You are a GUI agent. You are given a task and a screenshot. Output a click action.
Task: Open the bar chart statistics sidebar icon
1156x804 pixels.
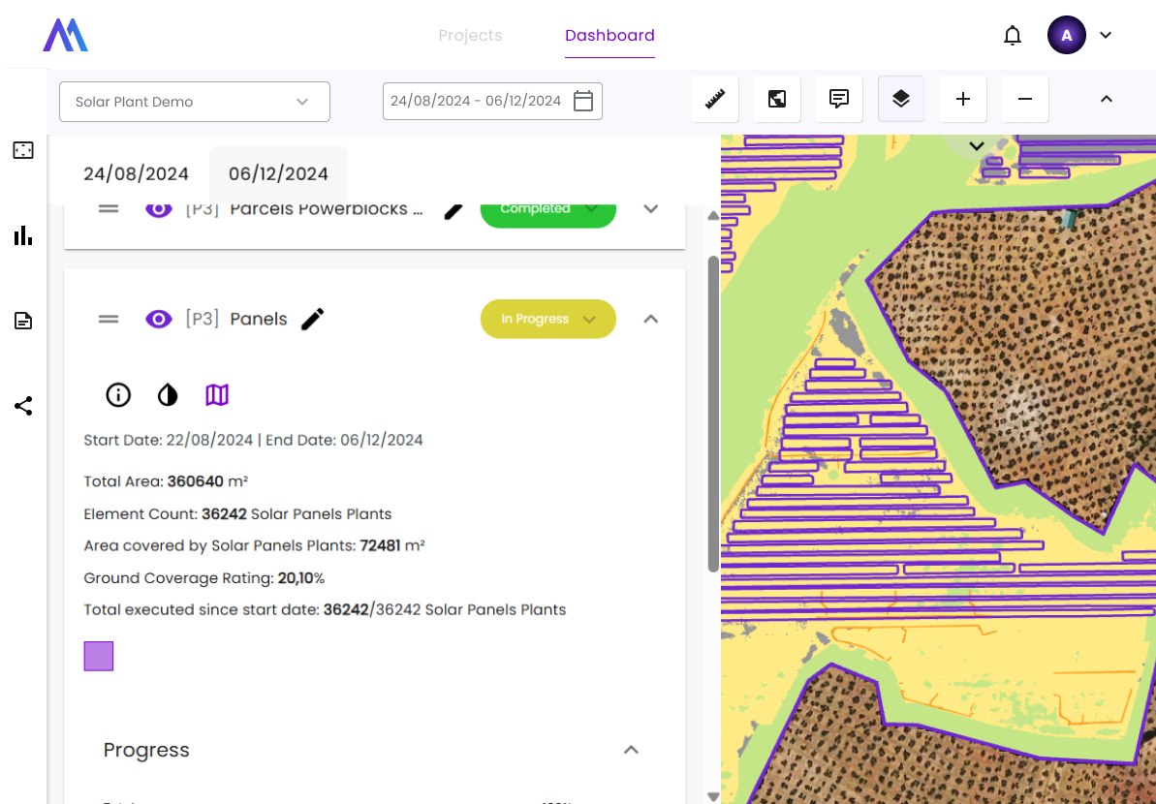[23, 235]
